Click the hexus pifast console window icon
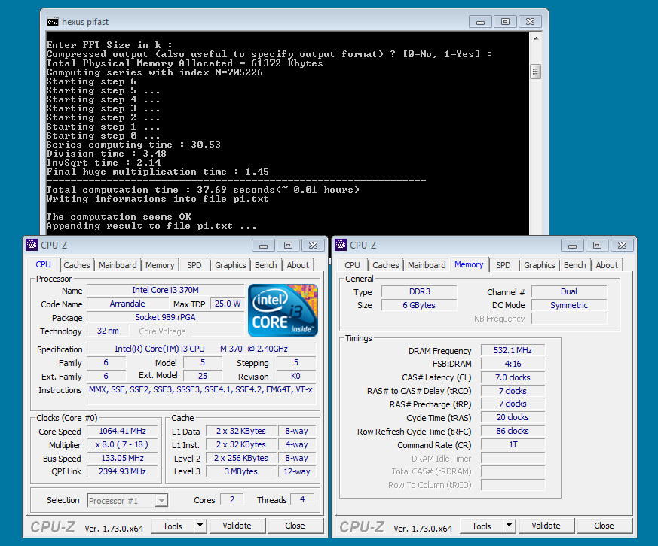Image resolution: width=658 pixels, height=546 pixels. click(53, 21)
